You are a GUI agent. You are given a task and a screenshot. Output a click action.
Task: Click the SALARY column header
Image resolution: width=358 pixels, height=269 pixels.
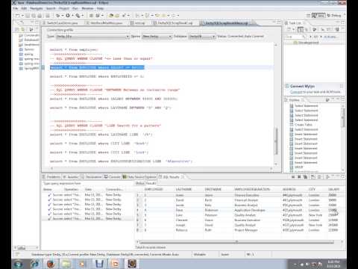pyautogui.click(x=333, y=189)
